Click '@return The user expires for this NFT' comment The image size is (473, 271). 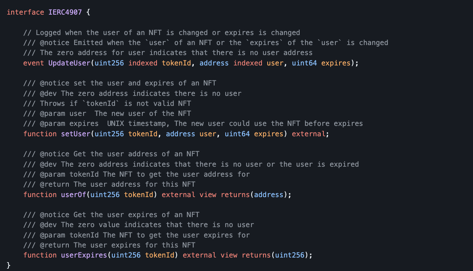[x=109, y=245]
